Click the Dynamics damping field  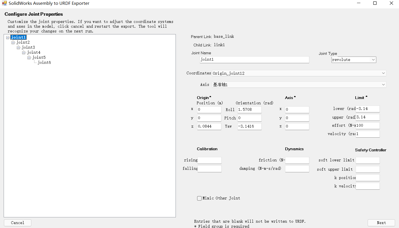pos(297,169)
